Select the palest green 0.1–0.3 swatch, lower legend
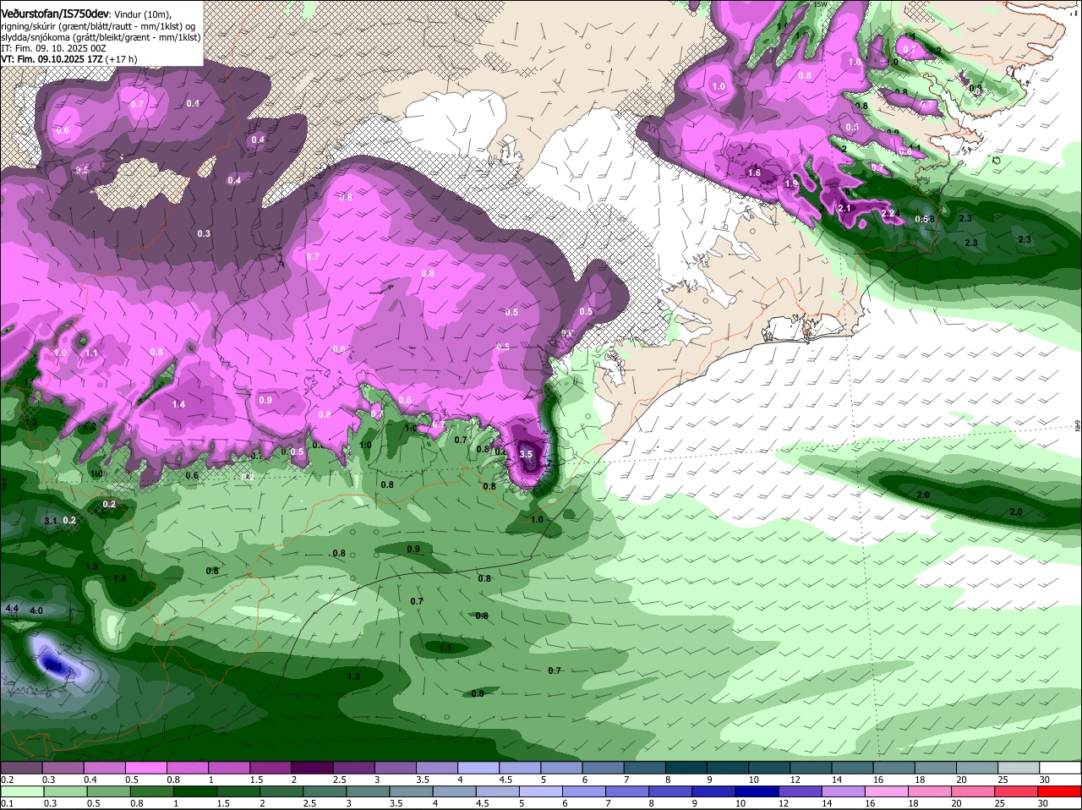The image size is (1082, 810). click(21, 791)
